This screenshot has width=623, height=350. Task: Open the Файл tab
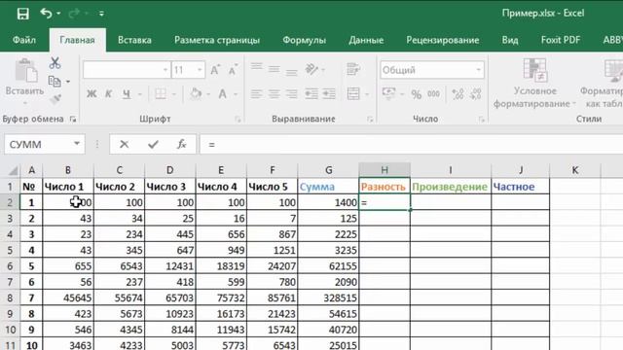coord(24,40)
